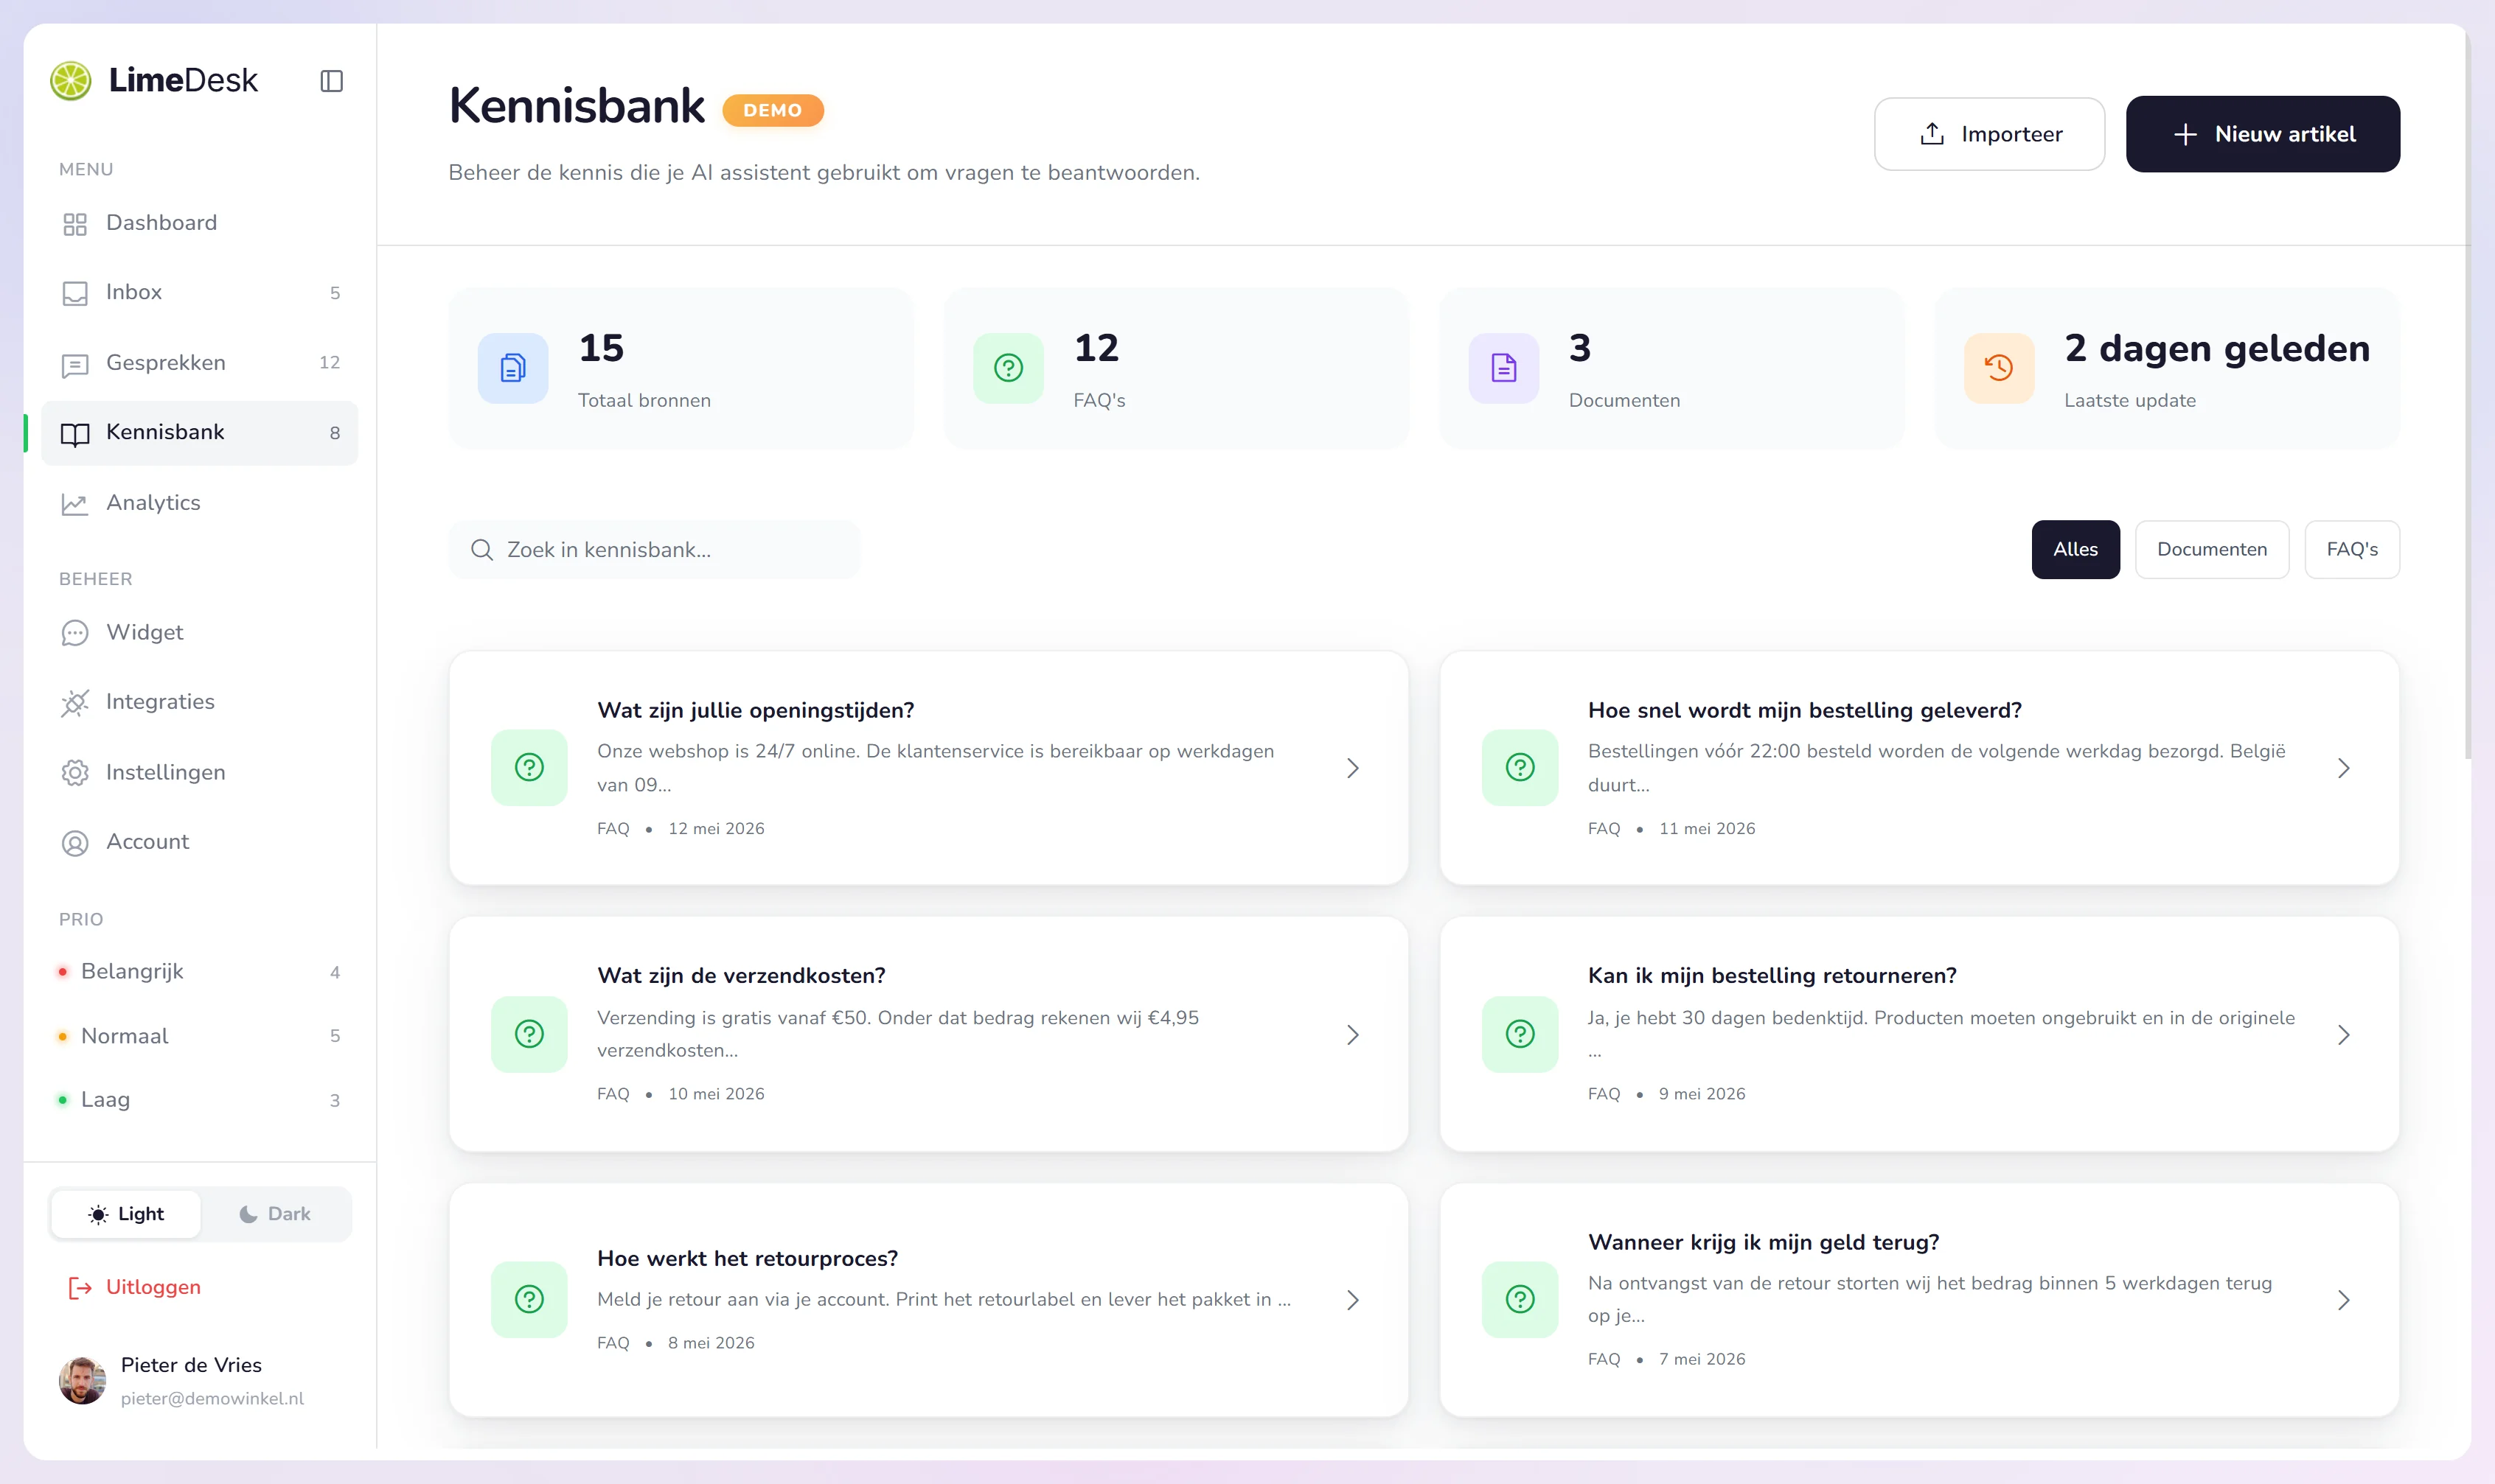Click the Kennisbank book icon

[x=75, y=434]
